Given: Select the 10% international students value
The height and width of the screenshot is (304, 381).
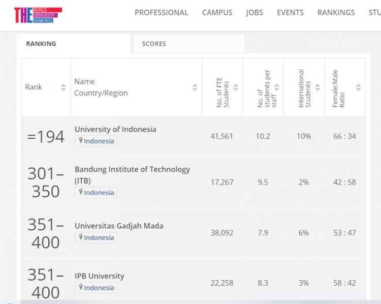Looking at the screenshot, I should click(x=304, y=136).
